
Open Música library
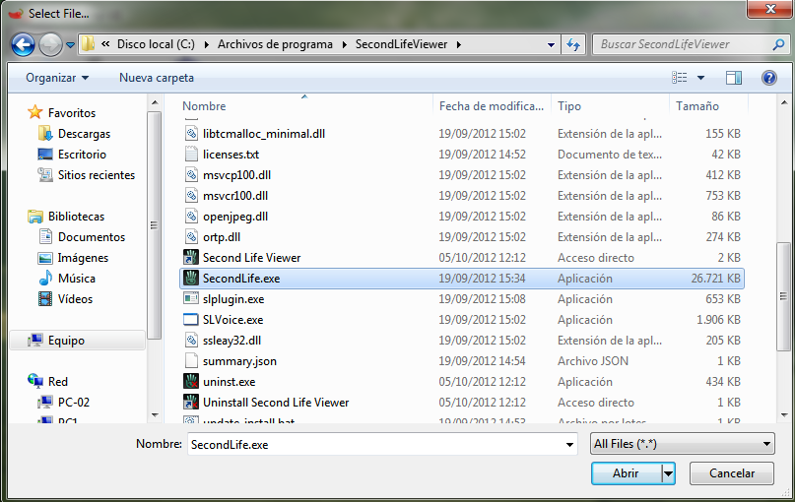coord(77,279)
